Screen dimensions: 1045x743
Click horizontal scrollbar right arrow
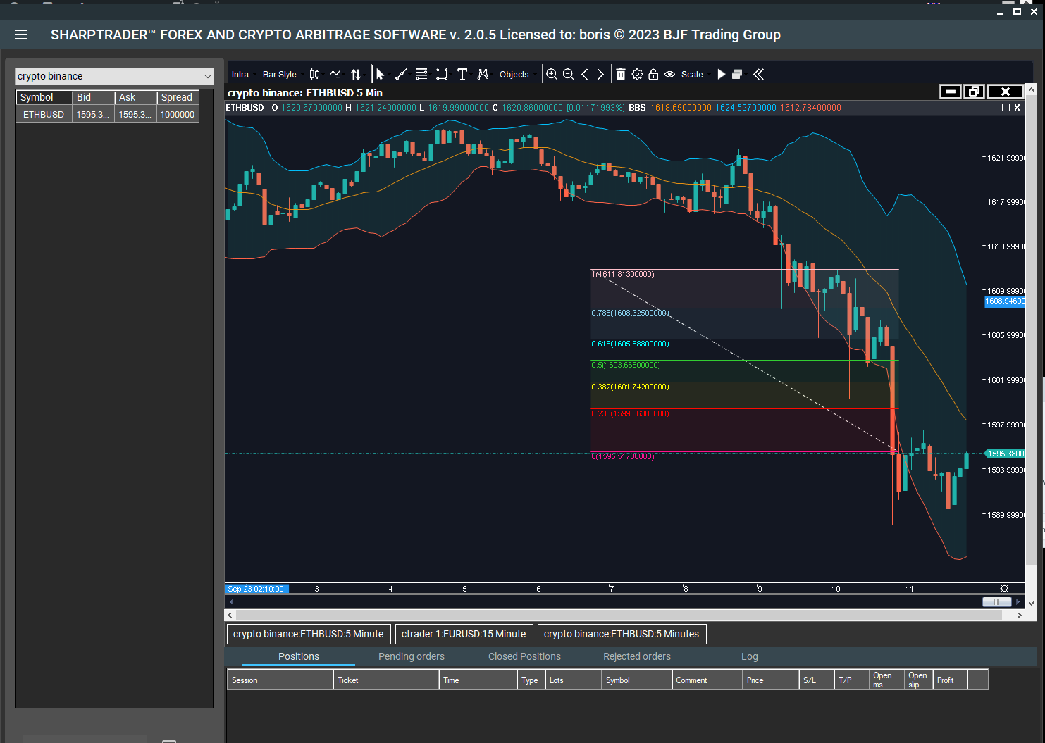1020,616
